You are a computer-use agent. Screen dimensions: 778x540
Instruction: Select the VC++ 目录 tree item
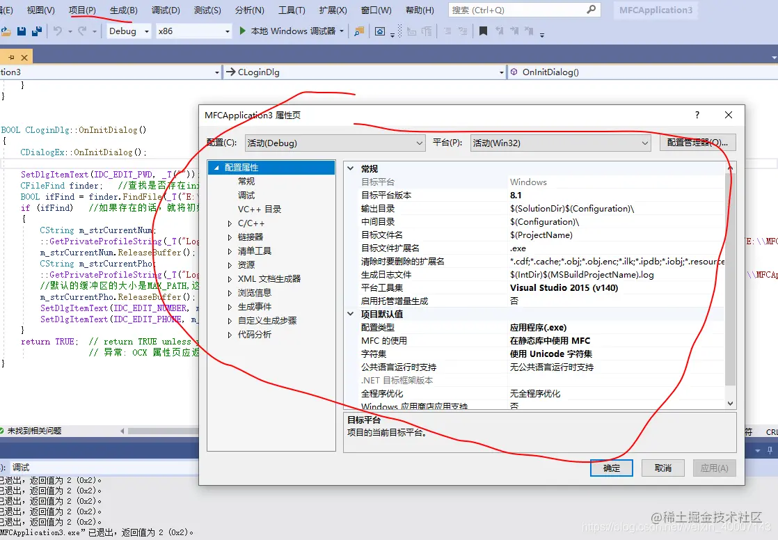pos(260,209)
